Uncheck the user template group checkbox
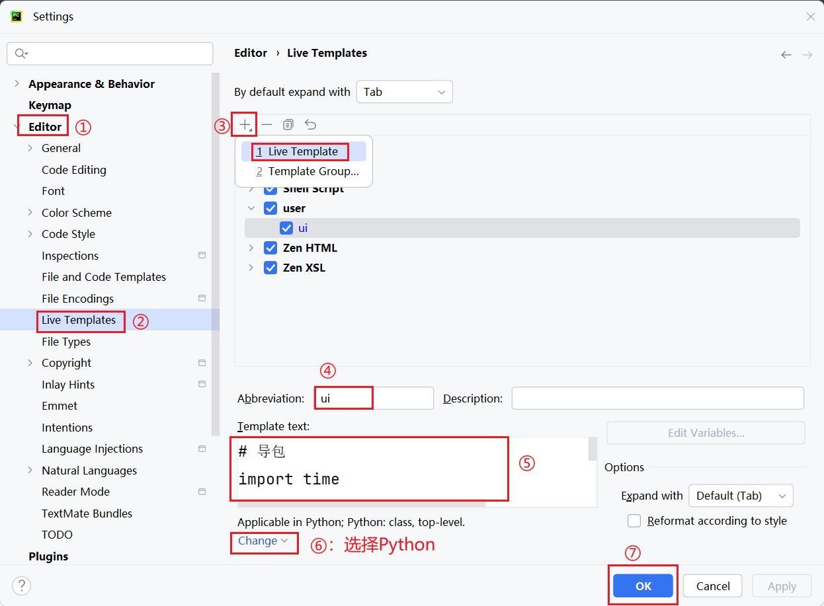Viewport: 824px width, 606px height. click(x=270, y=208)
